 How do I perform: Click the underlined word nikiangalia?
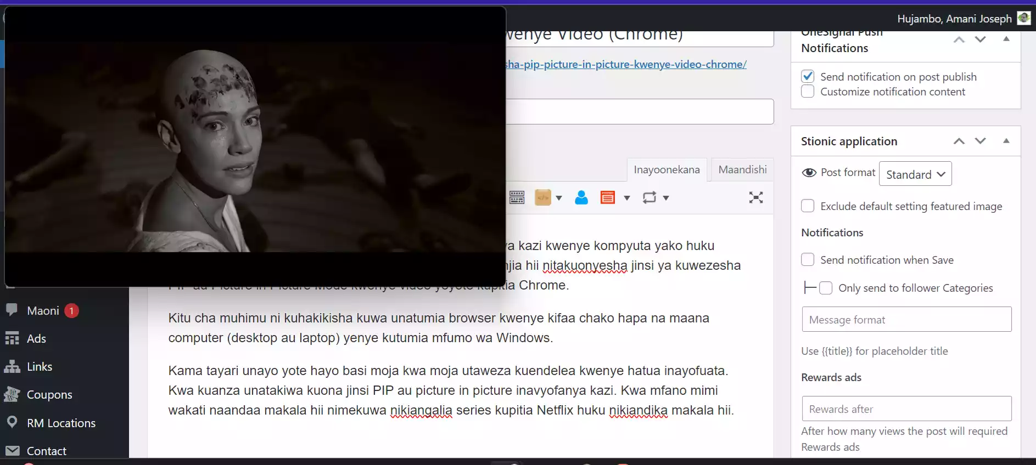[421, 410]
